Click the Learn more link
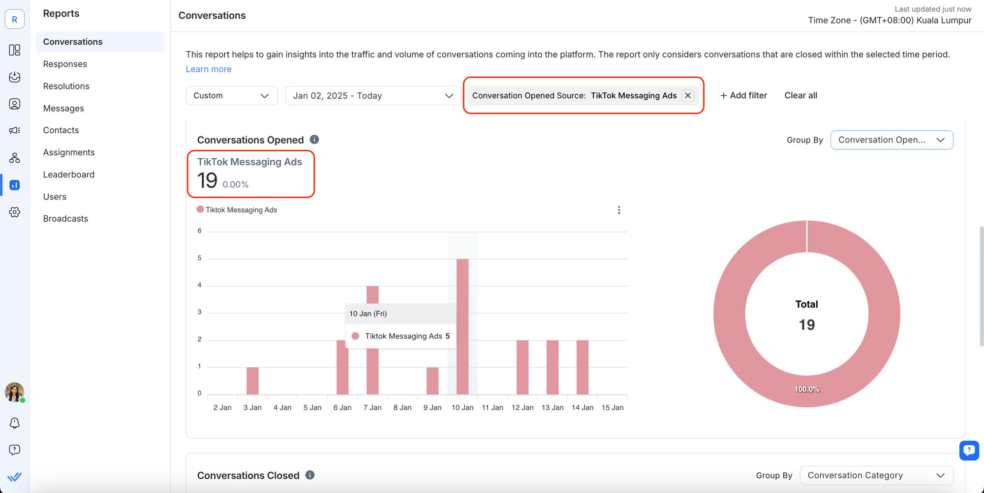This screenshot has height=493, width=984. pyautogui.click(x=209, y=69)
